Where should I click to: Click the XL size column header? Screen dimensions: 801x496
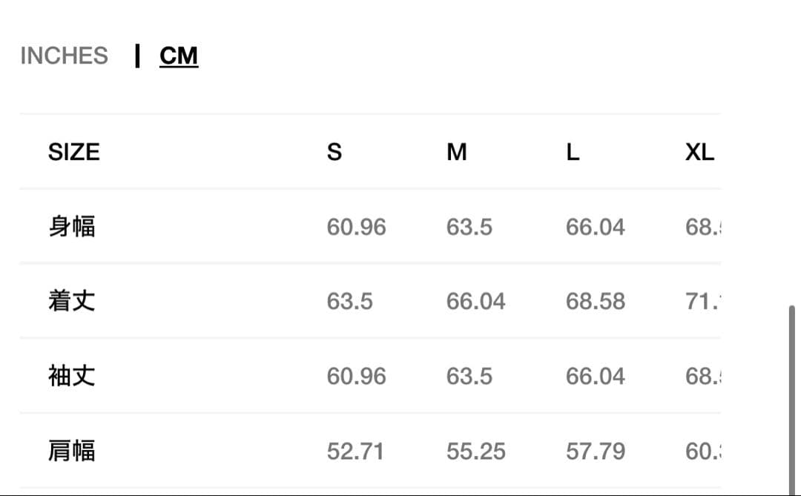(699, 152)
